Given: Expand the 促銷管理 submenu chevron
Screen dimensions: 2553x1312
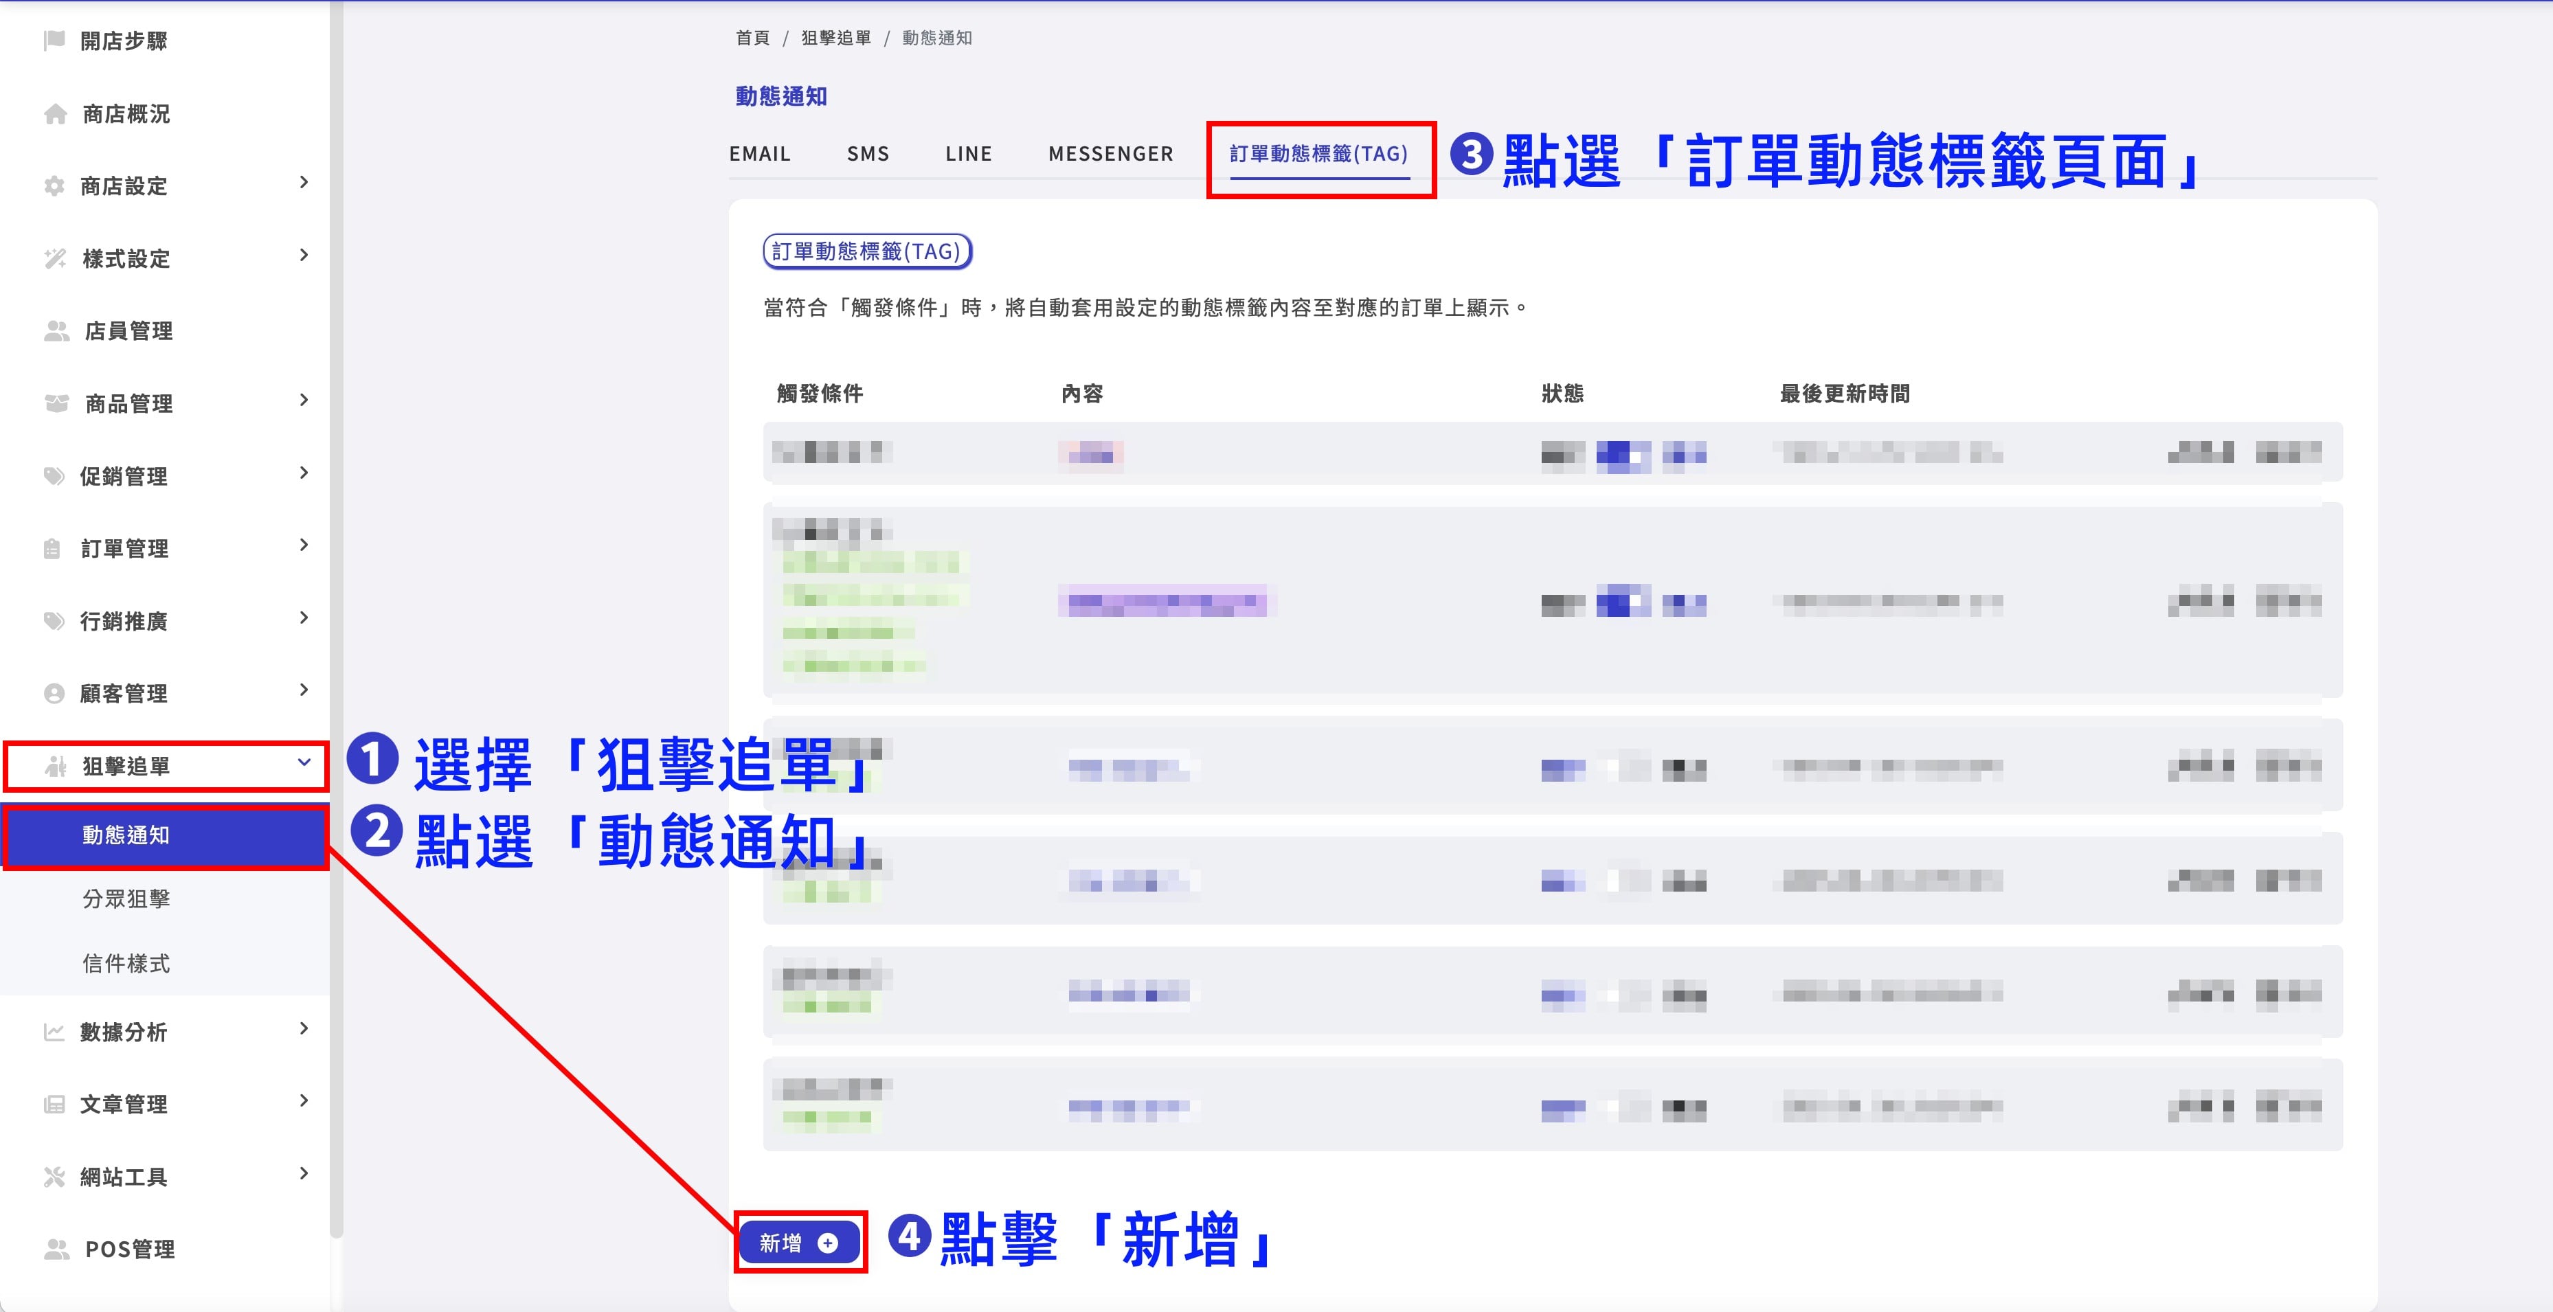Looking at the screenshot, I should [x=304, y=473].
